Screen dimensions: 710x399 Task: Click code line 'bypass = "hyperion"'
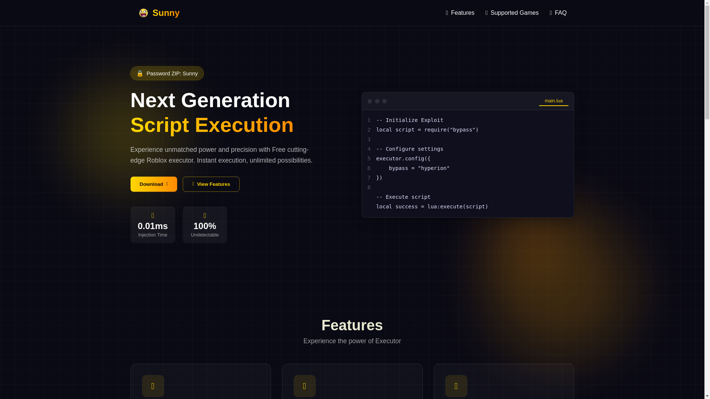click(419, 168)
